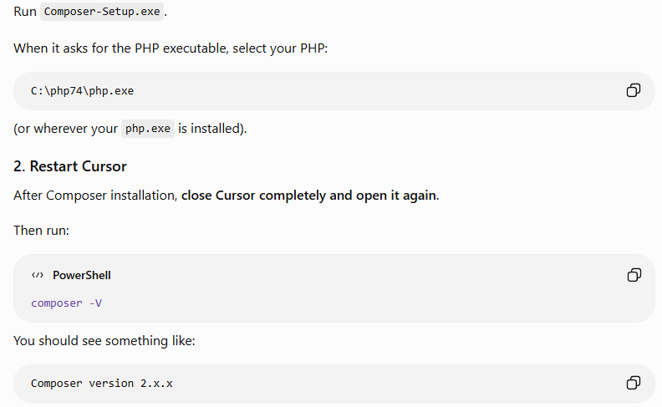Click the code brackets icon beside PowerShell

[38, 275]
